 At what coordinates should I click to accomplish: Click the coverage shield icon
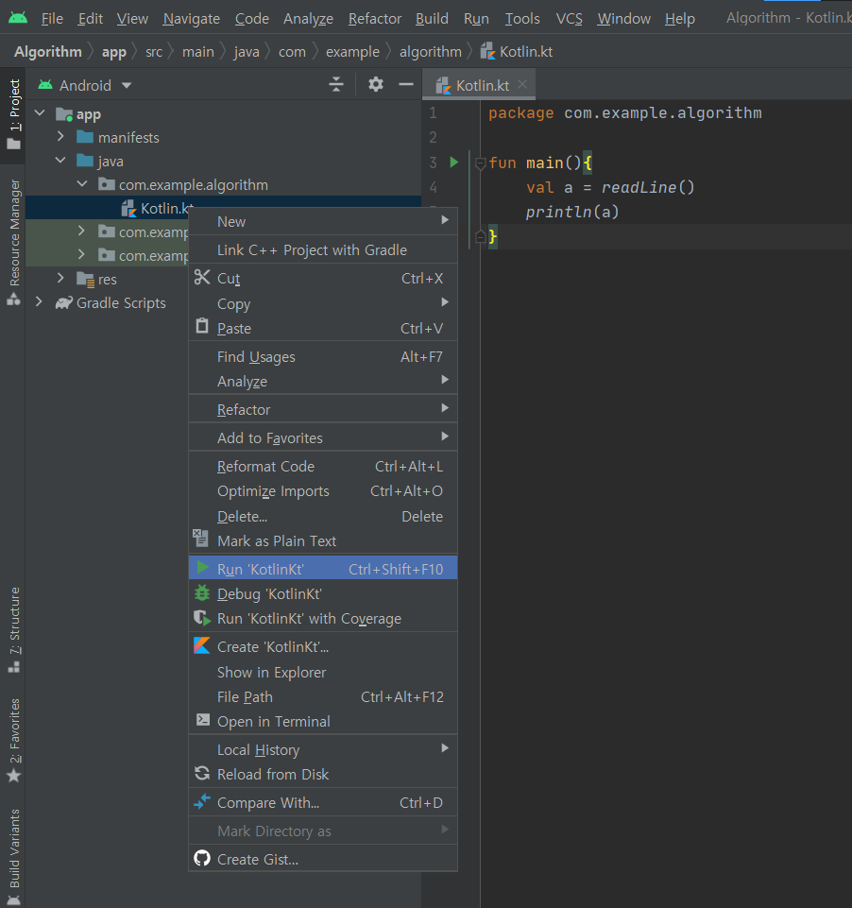[x=202, y=619]
